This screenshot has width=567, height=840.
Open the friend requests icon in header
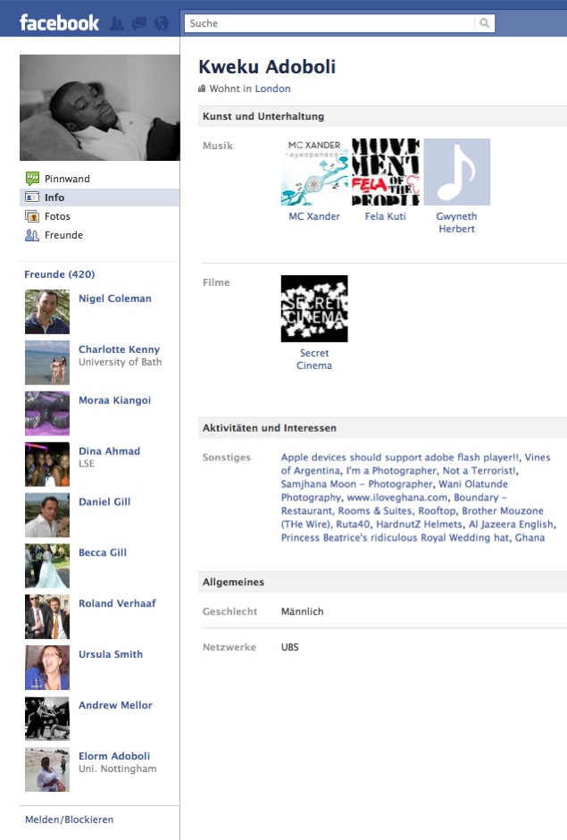point(117,23)
